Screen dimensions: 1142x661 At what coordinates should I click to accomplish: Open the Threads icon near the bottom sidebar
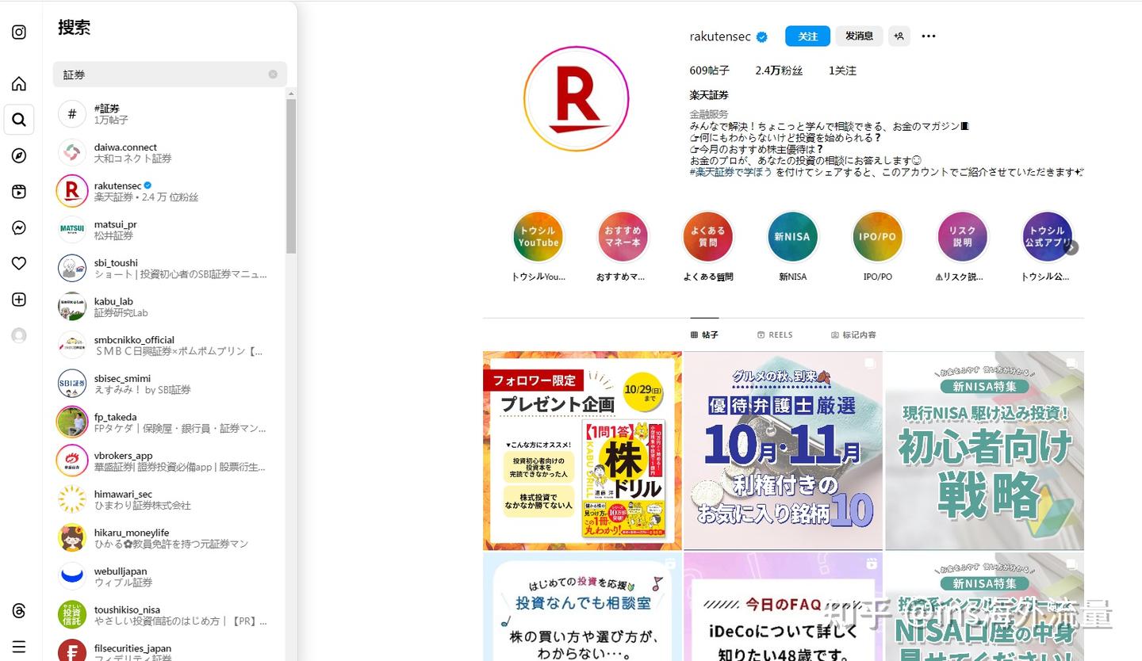coord(18,611)
